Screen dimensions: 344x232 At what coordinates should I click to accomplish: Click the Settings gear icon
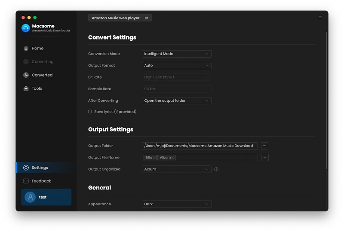click(x=26, y=168)
